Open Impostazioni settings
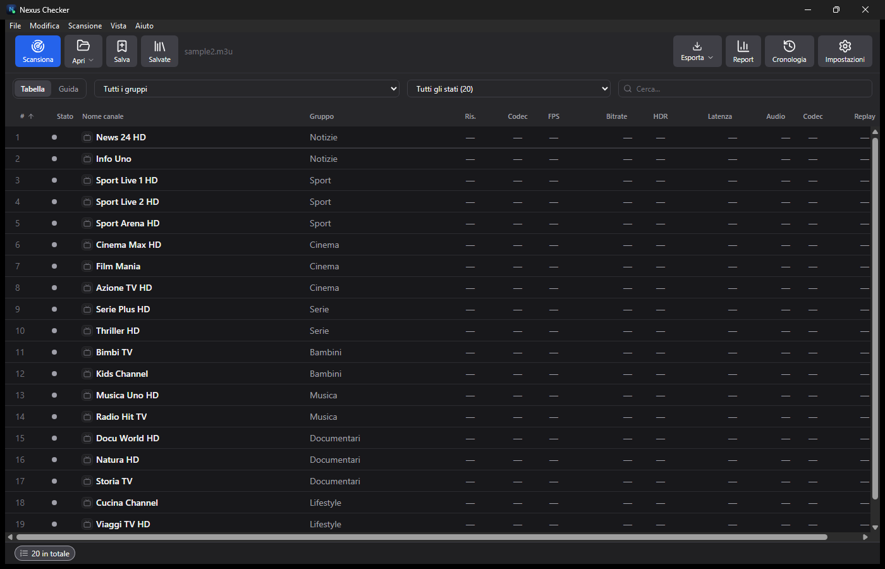Screen dimensions: 885x569 (x=845, y=51)
